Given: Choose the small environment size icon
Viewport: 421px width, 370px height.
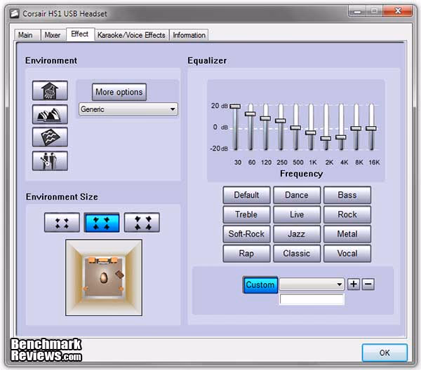Looking at the screenshot, I should (x=62, y=223).
